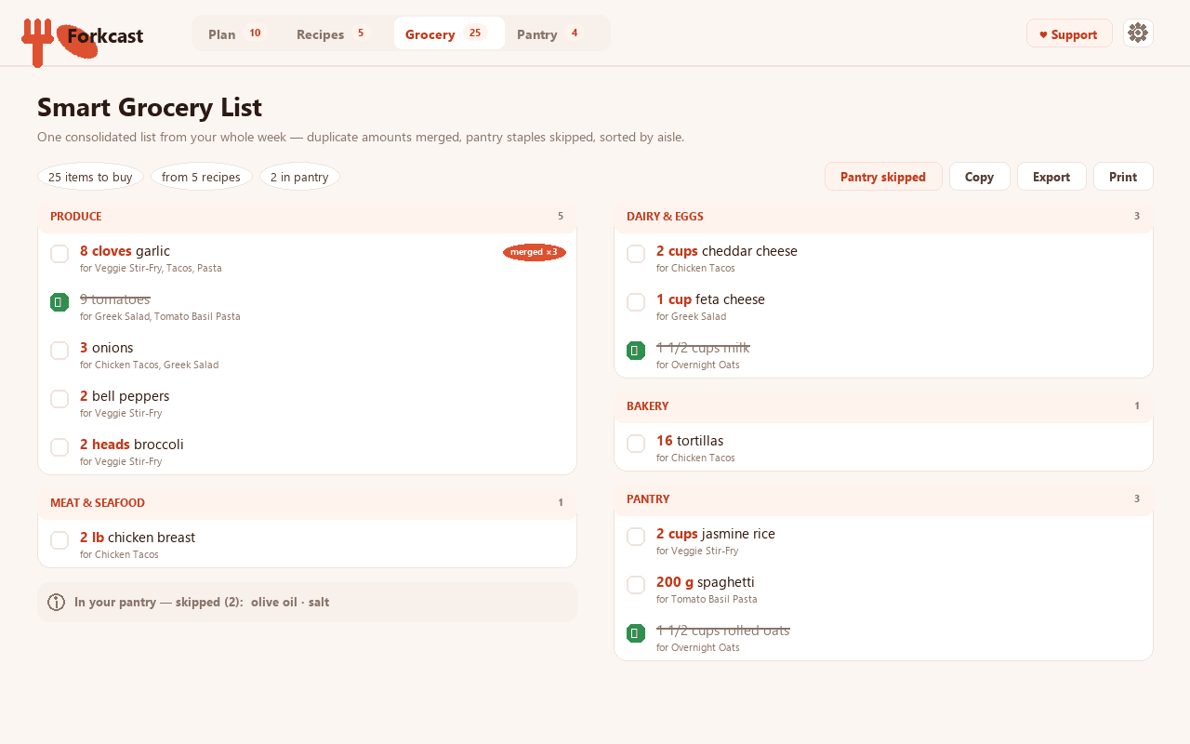The image size is (1190, 744).
Task: Collapse the Meat & Seafood section header
Action: pos(307,502)
